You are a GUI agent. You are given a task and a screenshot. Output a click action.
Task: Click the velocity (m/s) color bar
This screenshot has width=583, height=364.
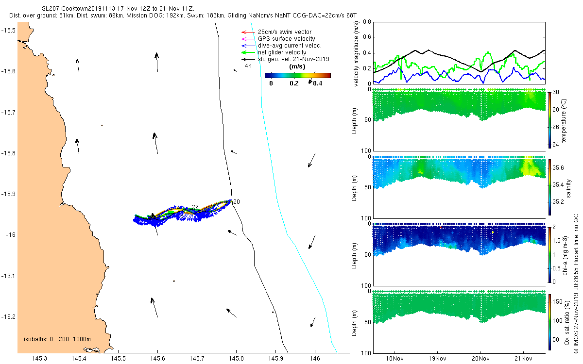[298, 75]
